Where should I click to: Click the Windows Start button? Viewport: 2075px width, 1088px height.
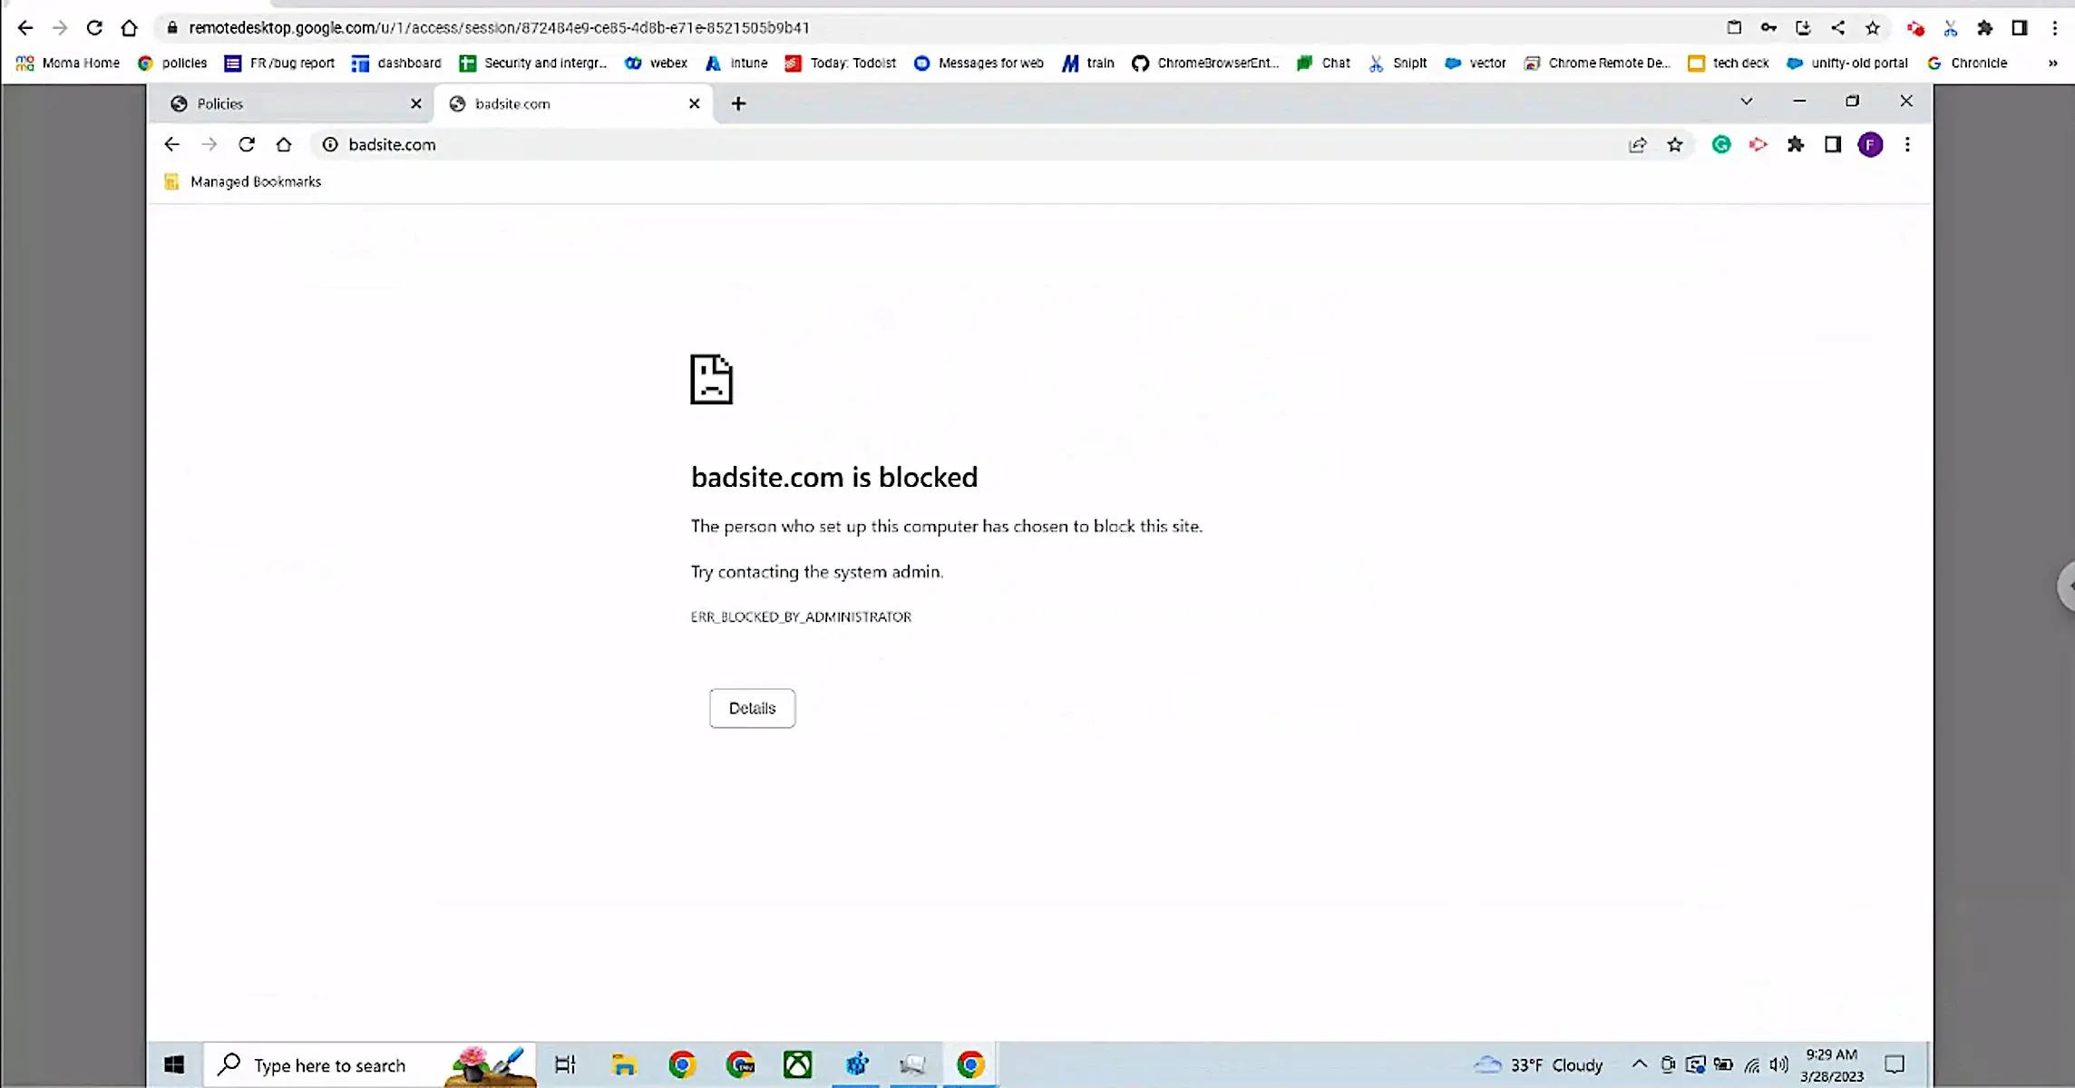pos(174,1064)
